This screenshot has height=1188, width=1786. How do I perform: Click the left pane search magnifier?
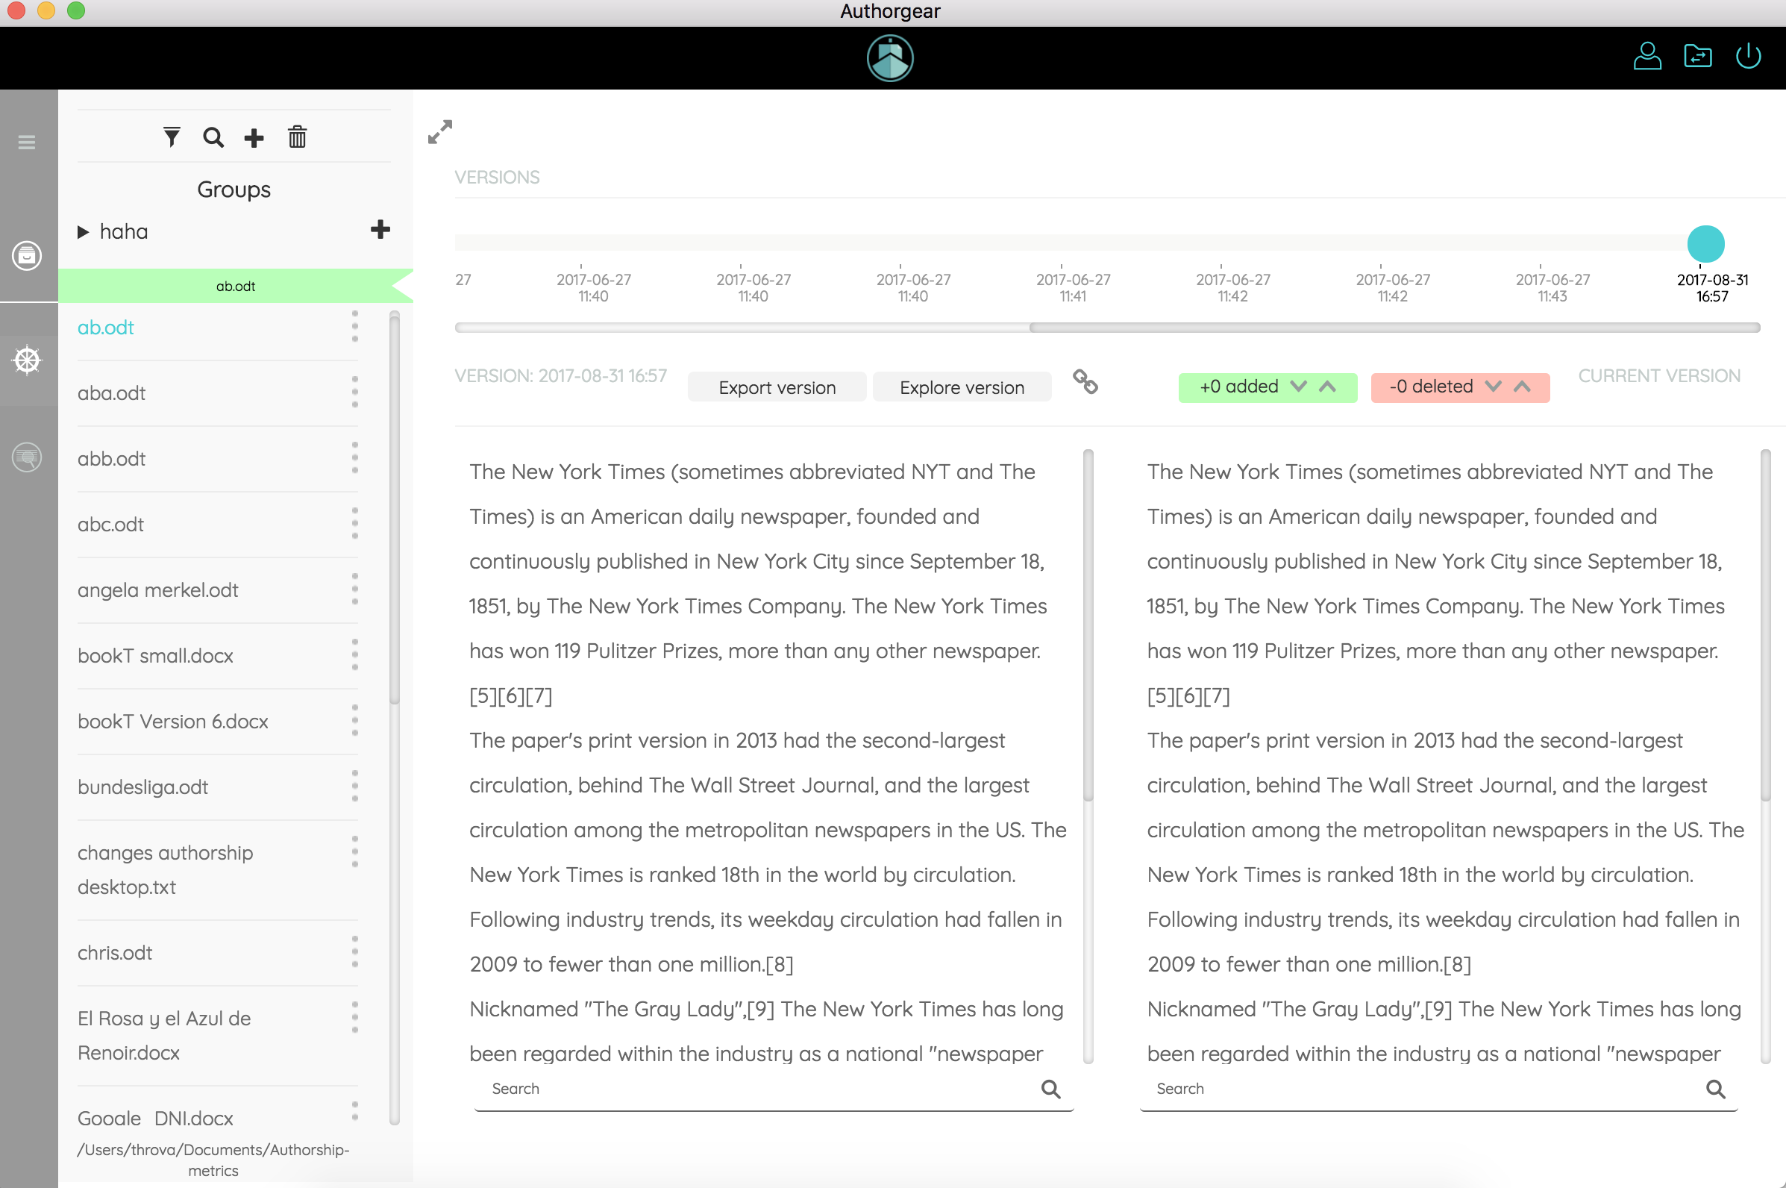coord(1050,1089)
